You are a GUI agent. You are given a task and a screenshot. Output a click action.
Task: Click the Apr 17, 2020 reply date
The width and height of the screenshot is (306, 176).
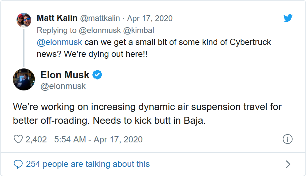click(x=150, y=18)
